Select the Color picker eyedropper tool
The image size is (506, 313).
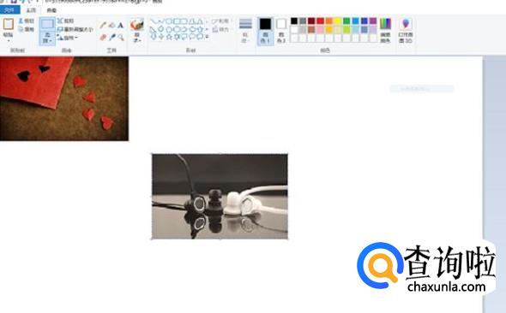tap(111, 38)
